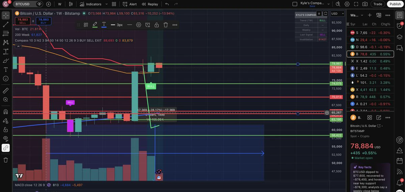The height and width of the screenshot is (192, 405).
Task: Save the Kyle's Compass layout
Action: coord(312,6)
